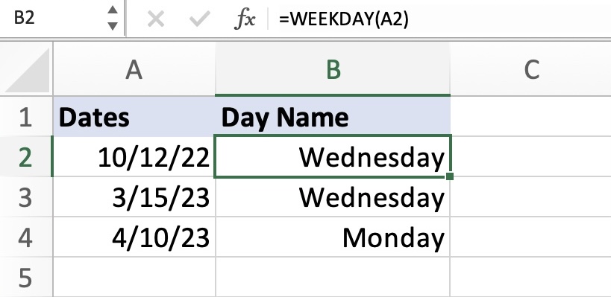
Task: Click the Select All triangle corner
Action: tap(27, 69)
